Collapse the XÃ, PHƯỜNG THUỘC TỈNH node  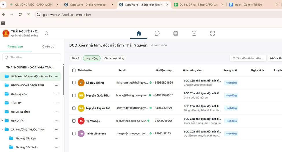(x=2, y=129)
